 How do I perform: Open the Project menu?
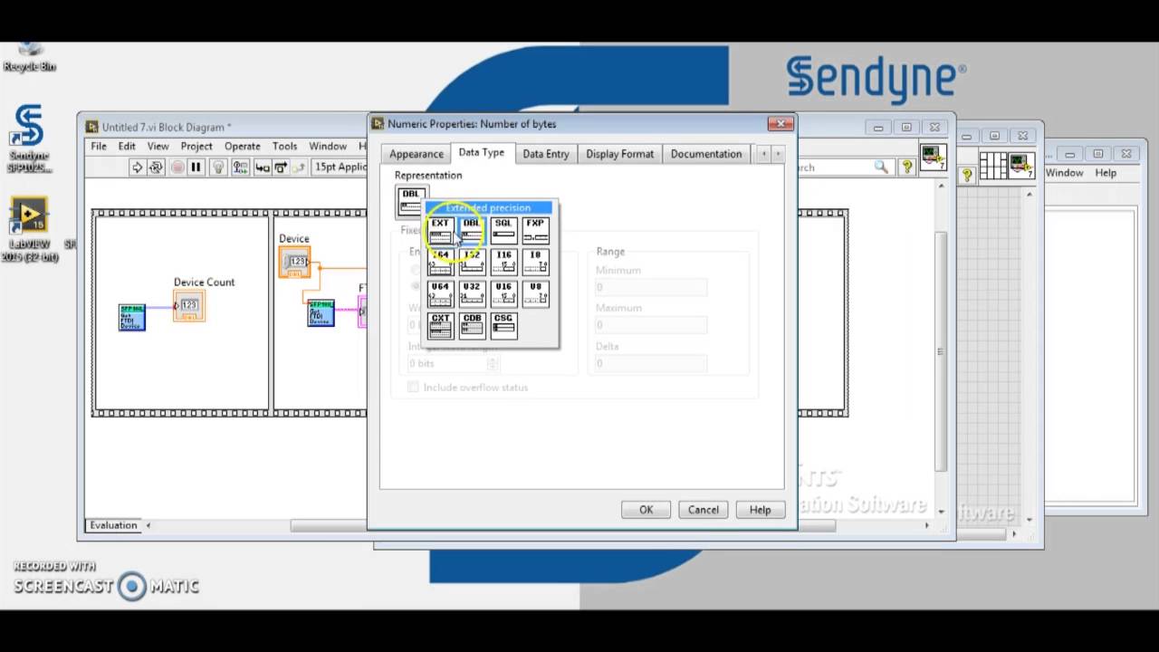coord(196,146)
